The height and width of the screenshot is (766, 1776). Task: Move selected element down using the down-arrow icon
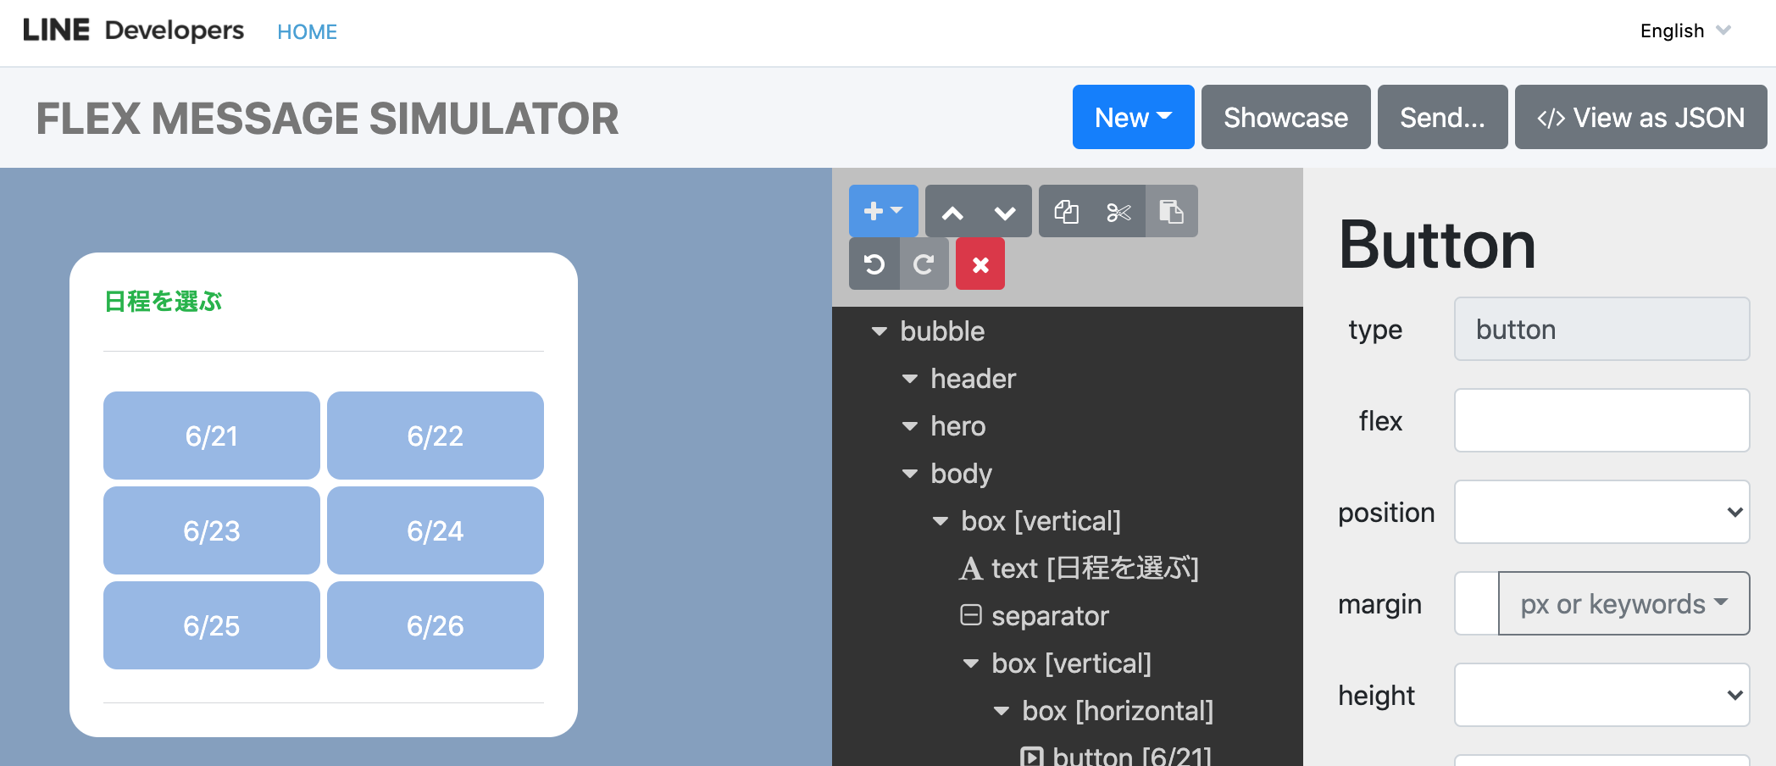point(1003,211)
